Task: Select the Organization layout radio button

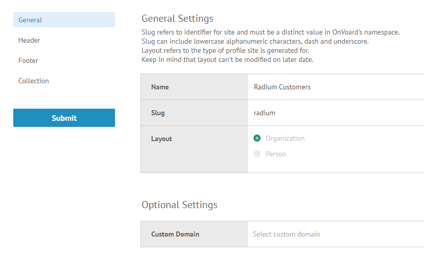Action: pos(257,138)
